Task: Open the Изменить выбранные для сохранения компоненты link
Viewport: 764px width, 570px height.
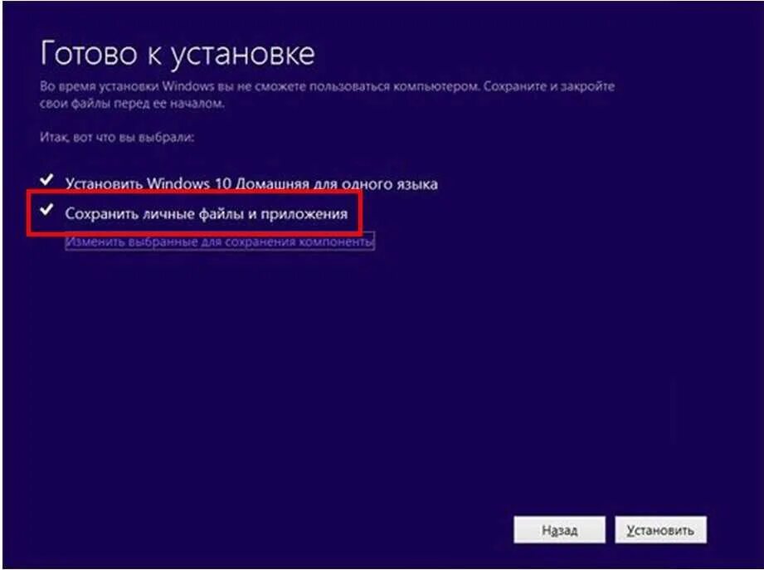Action: 220,241
